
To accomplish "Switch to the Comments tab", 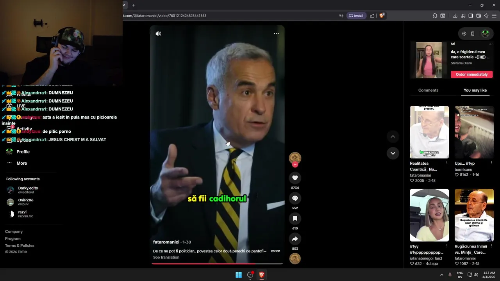I will [x=428, y=90].
